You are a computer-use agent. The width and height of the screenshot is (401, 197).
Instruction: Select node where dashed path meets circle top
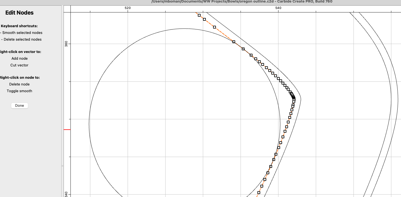234,42
